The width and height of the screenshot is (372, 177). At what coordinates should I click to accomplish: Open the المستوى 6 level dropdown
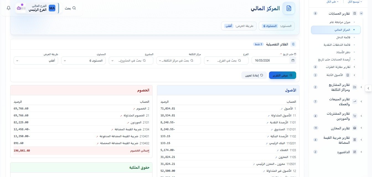(x=83, y=60)
